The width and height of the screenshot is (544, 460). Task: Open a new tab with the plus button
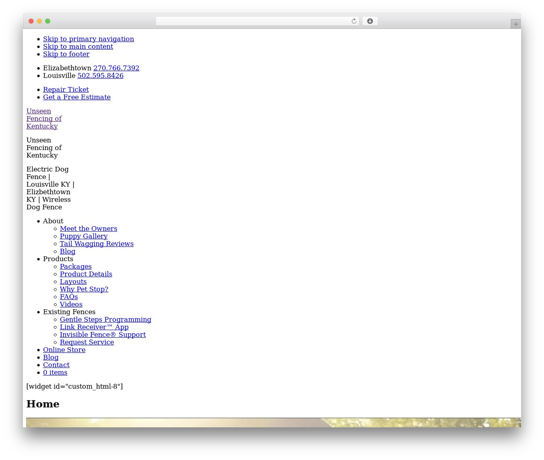(x=516, y=24)
